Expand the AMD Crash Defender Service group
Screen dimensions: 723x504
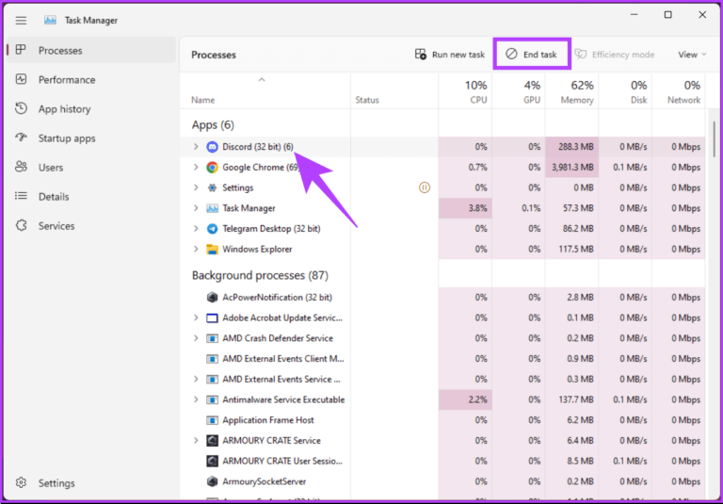pyautogui.click(x=196, y=338)
